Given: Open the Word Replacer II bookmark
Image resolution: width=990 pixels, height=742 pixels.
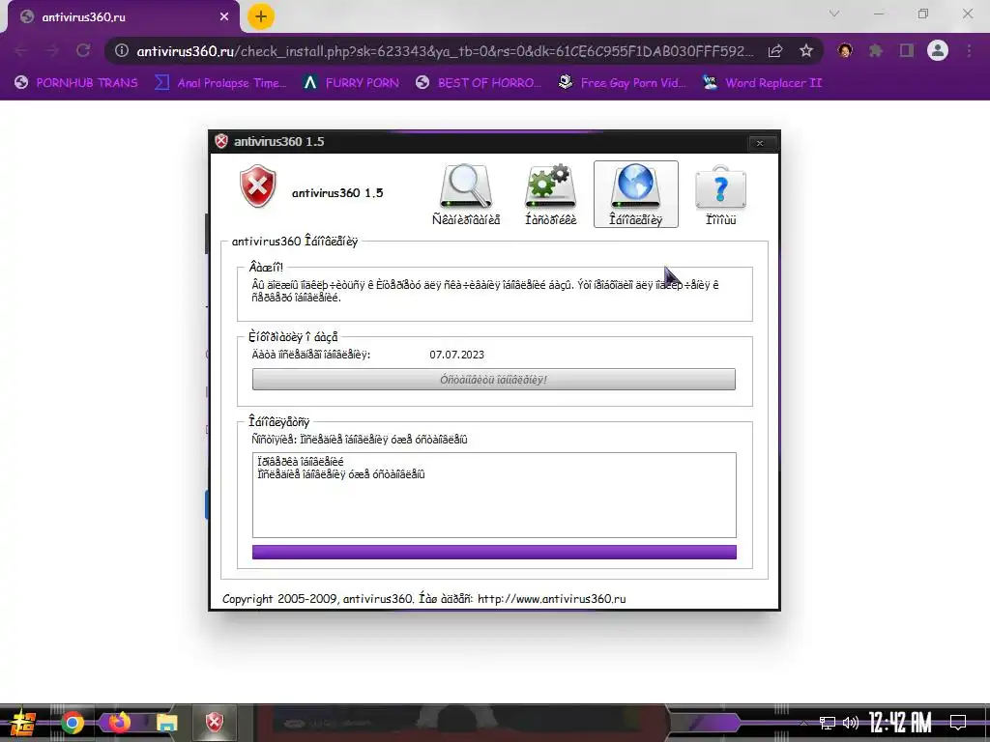Looking at the screenshot, I should 762,83.
